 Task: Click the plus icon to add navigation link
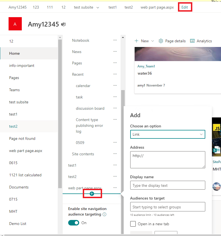92,194
